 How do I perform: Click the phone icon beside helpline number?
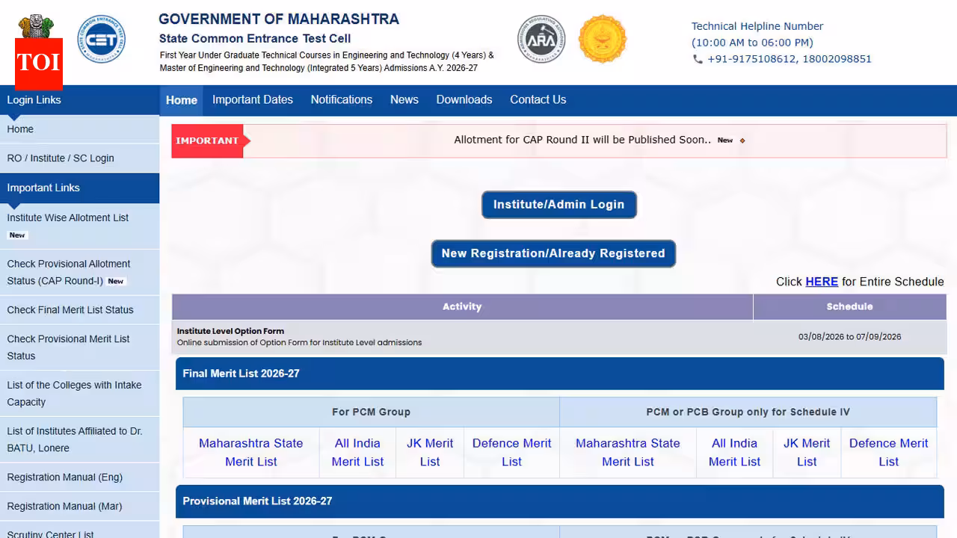tap(698, 59)
